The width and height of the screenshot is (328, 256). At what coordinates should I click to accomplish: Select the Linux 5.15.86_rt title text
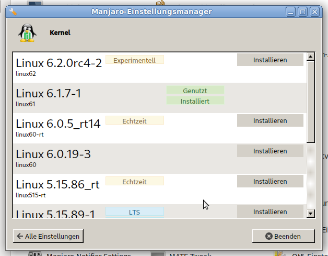pos(58,184)
